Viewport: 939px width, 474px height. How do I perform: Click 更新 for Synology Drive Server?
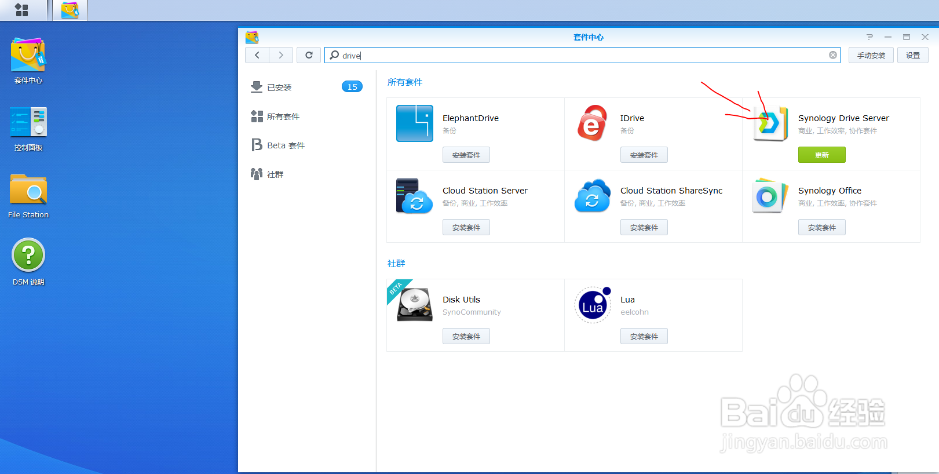click(x=822, y=155)
